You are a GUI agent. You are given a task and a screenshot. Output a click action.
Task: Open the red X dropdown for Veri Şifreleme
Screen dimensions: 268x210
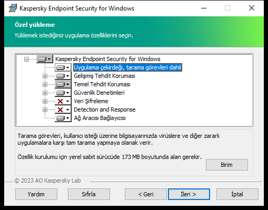point(63,101)
